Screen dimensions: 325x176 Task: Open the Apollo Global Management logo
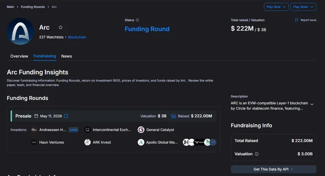click(141, 142)
